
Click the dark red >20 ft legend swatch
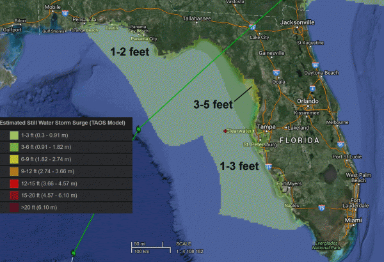pyautogui.click(x=14, y=208)
